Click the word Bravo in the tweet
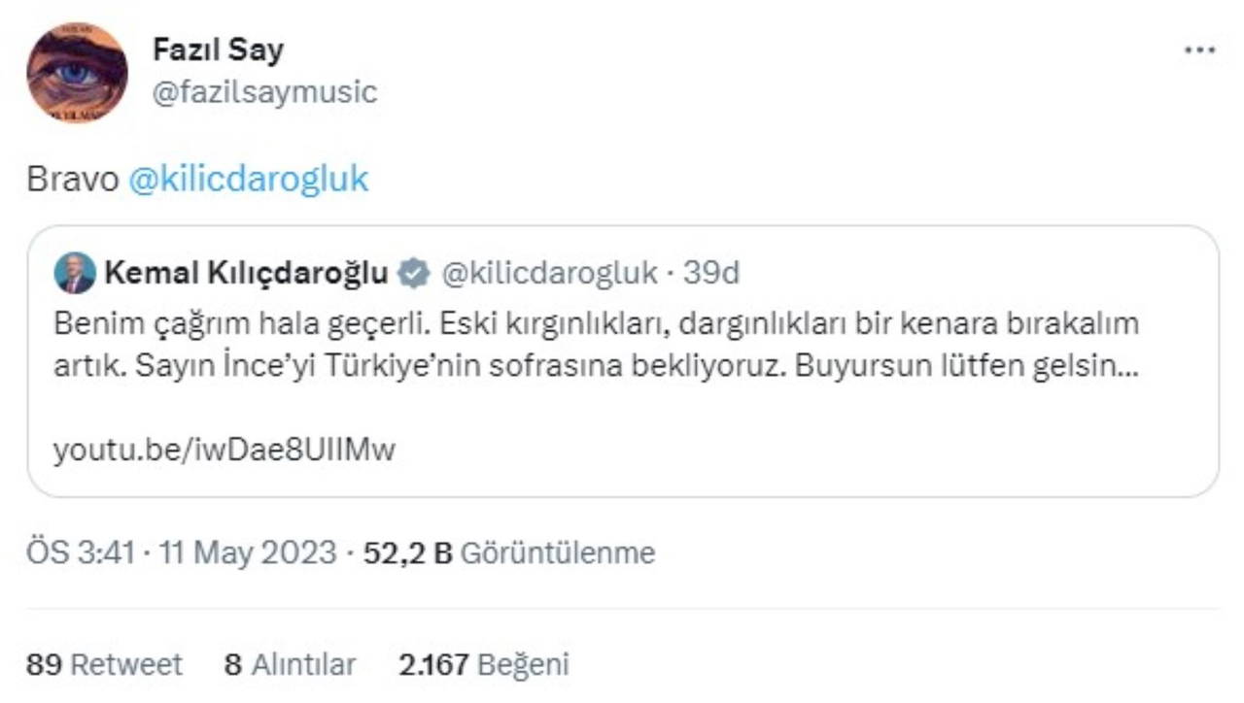The width and height of the screenshot is (1244, 703). [x=73, y=180]
